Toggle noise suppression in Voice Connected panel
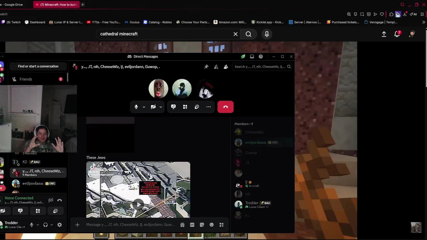The image size is (427, 240). click(x=51, y=200)
